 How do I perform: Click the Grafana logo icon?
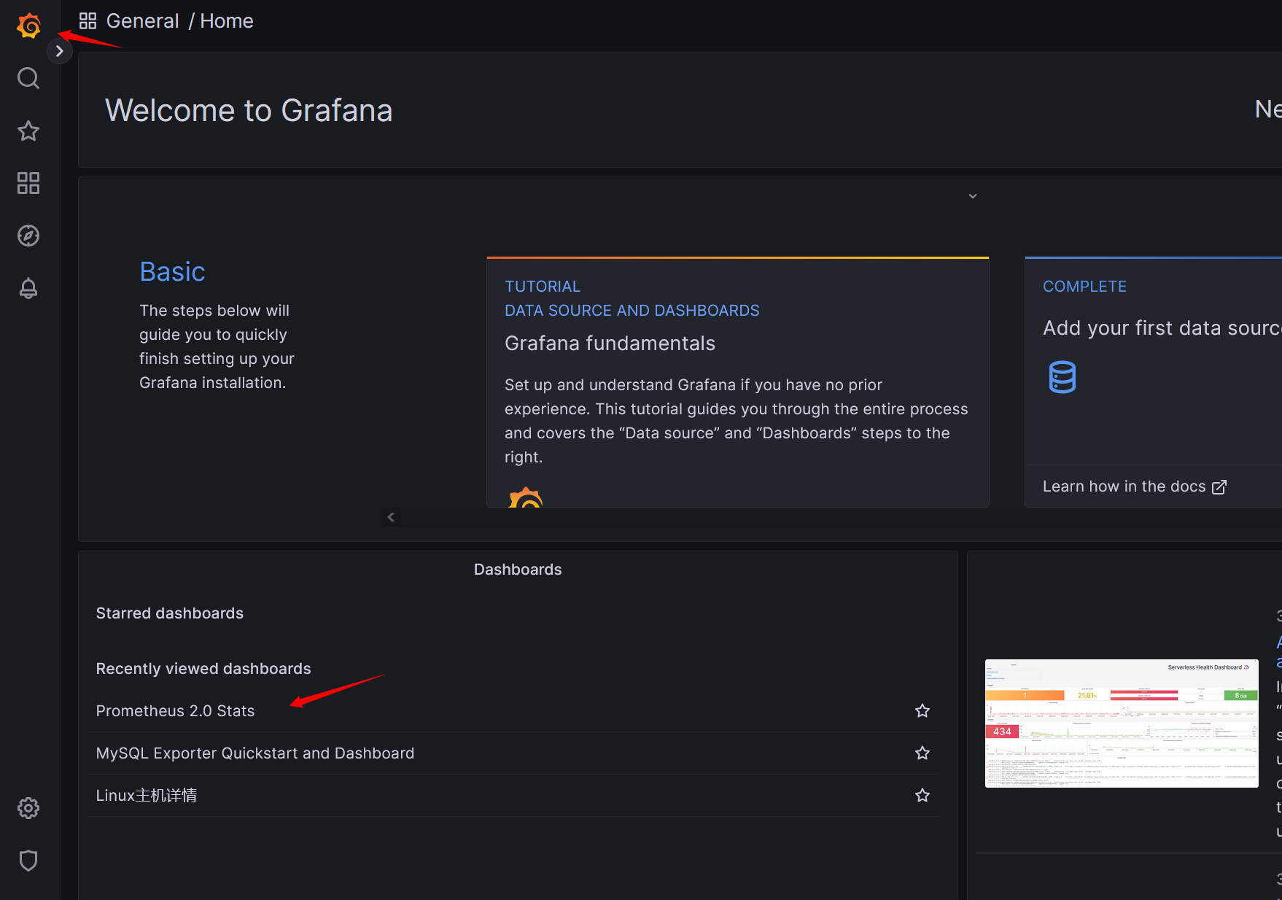28,26
